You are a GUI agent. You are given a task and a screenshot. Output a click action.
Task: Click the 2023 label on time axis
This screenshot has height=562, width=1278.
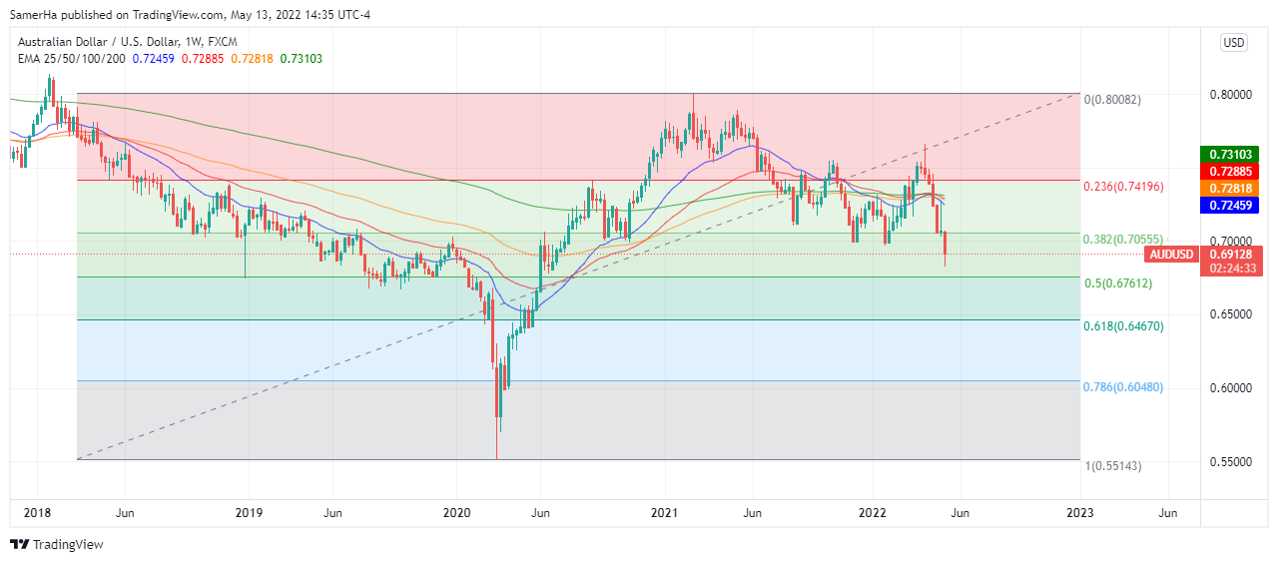(1079, 513)
